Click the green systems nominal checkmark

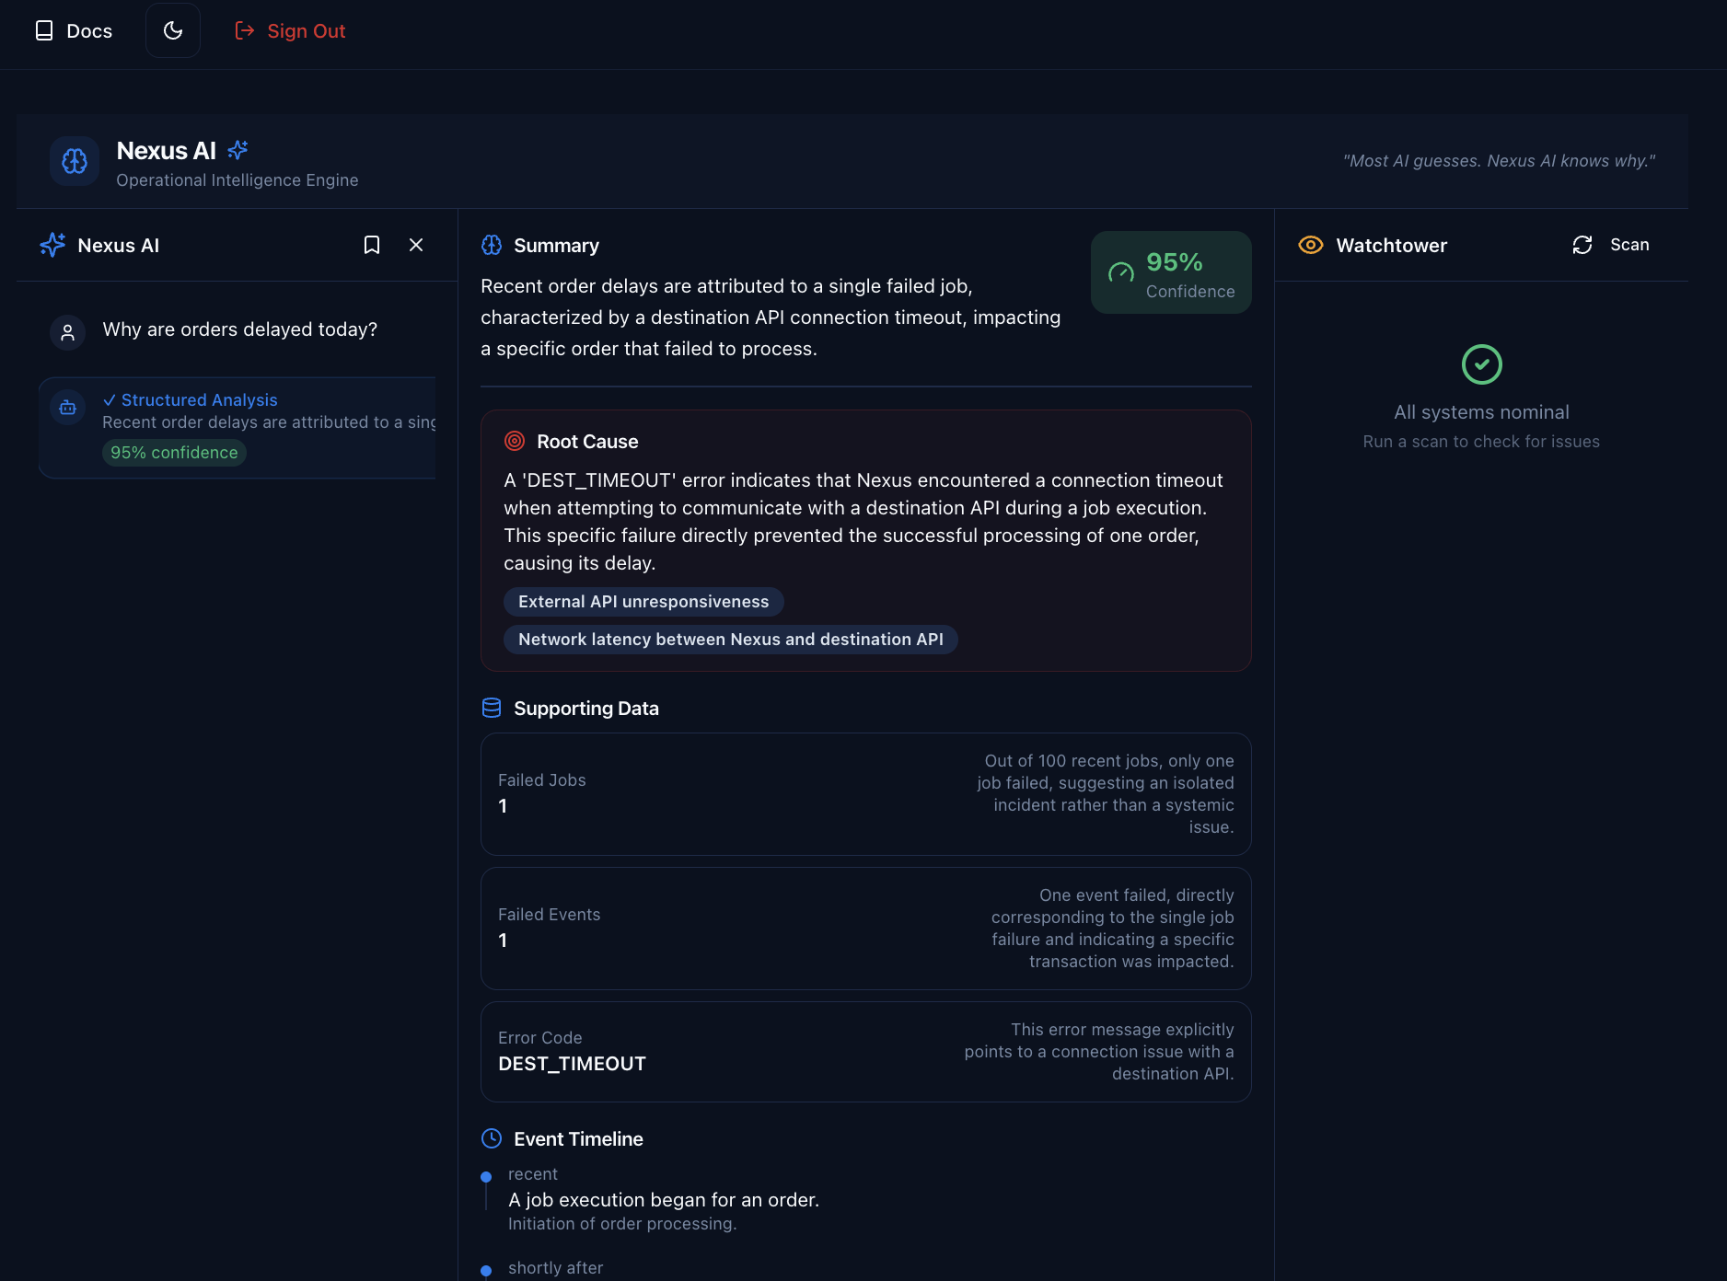[1480, 364]
